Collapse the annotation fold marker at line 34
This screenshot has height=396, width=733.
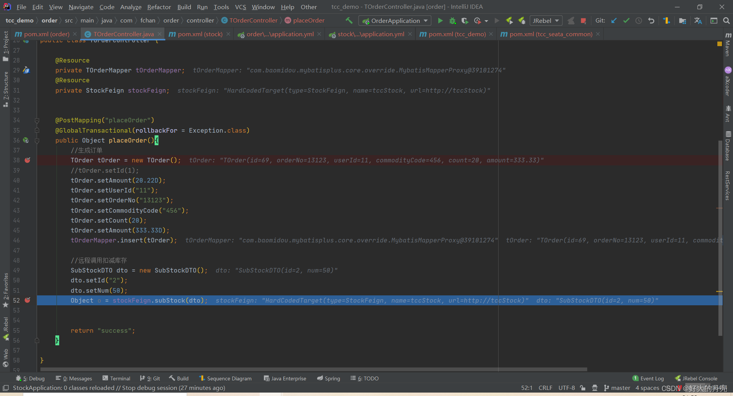37,120
